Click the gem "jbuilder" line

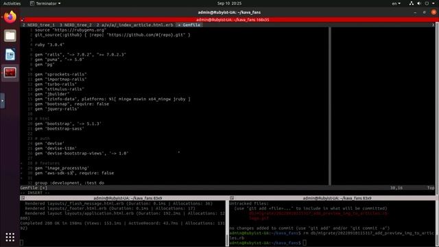52,94
